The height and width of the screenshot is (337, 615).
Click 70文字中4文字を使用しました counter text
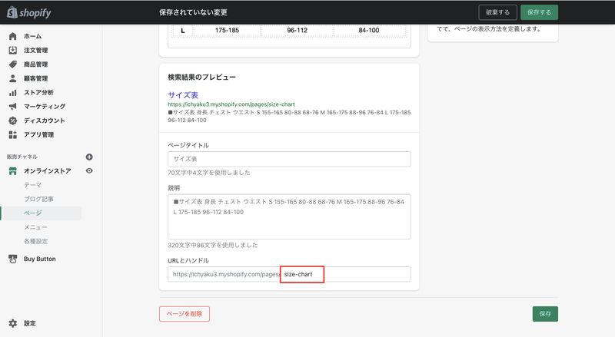click(x=208, y=173)
